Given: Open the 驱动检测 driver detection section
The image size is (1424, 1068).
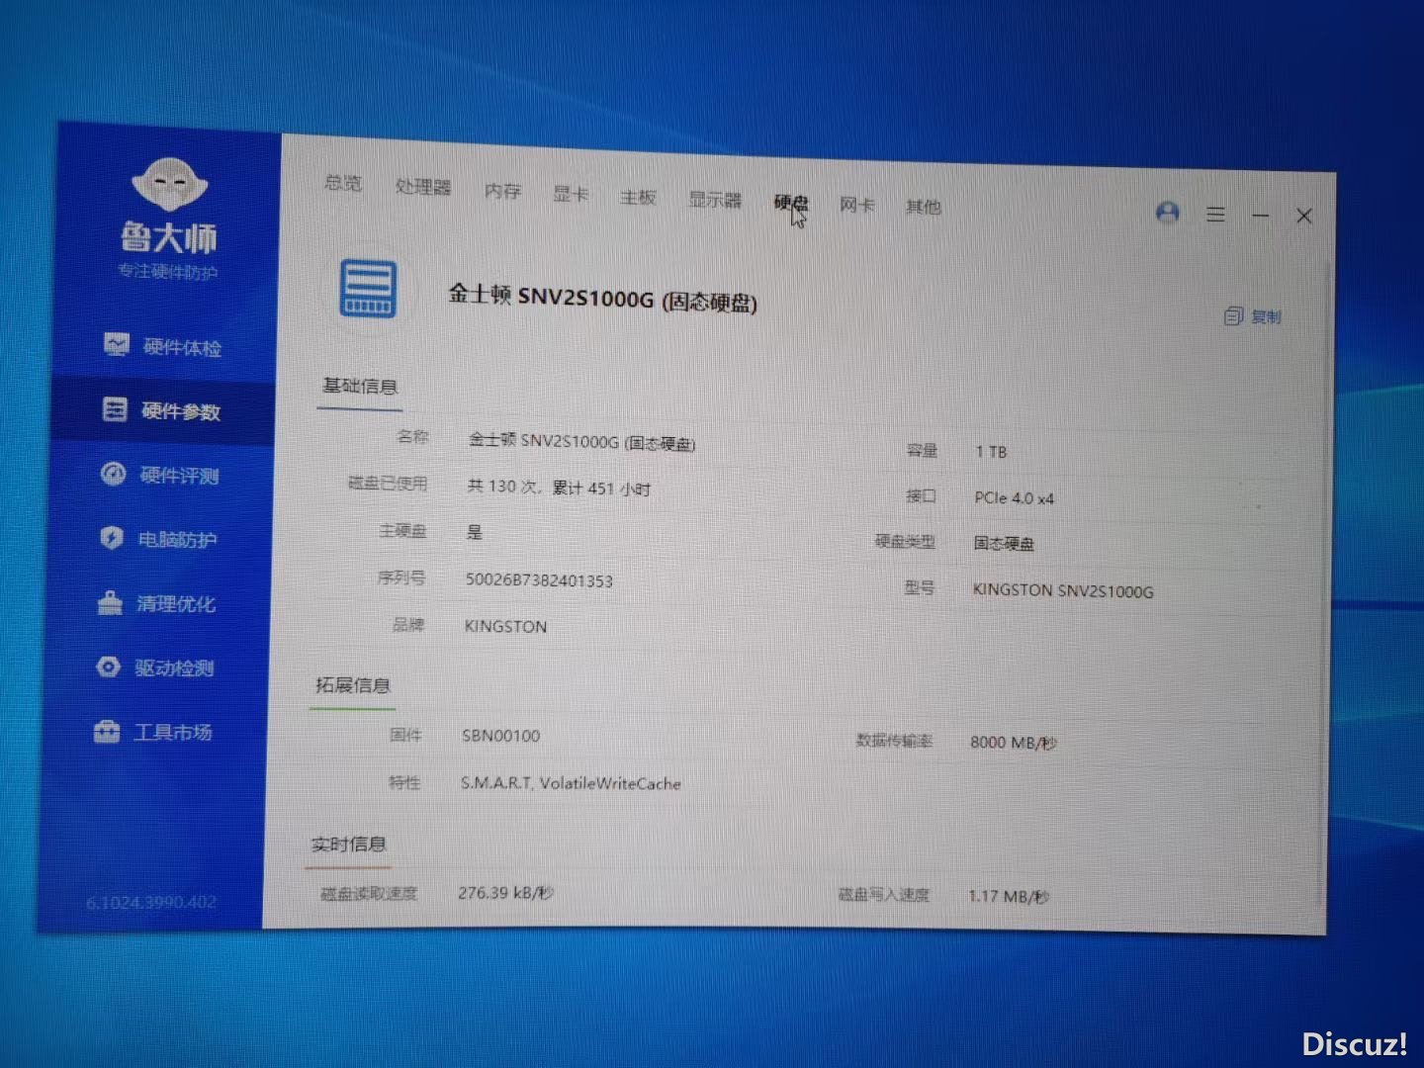Looking at the screenshot, I should [155, 667].
